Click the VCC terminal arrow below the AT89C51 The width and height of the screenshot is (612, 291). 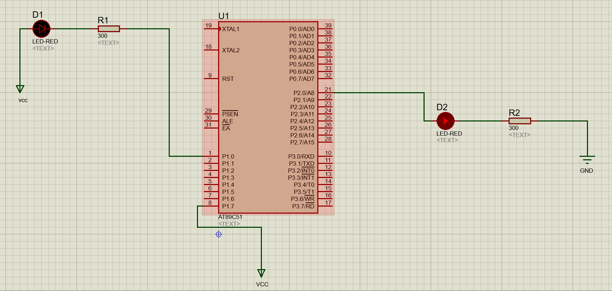tap(262, 273)
